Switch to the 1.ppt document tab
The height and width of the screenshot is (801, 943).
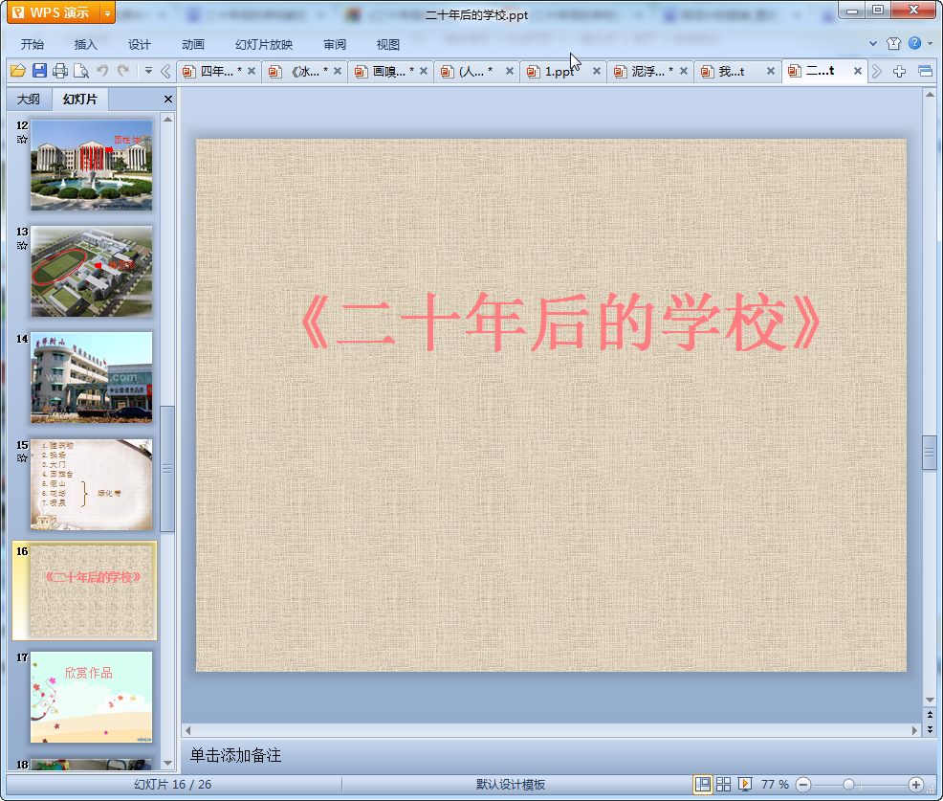(559, 72)
